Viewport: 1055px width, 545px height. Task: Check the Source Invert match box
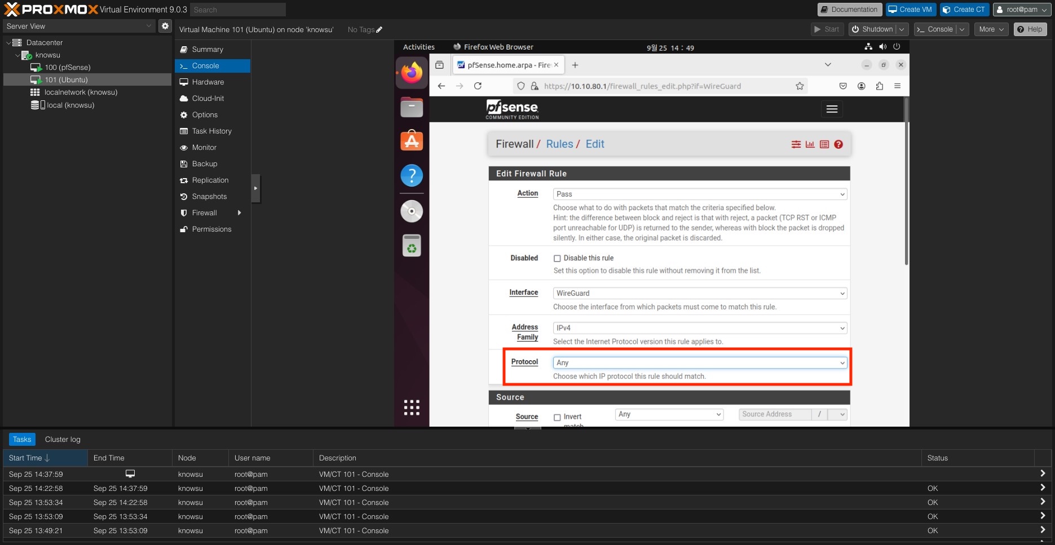point(557,418)
